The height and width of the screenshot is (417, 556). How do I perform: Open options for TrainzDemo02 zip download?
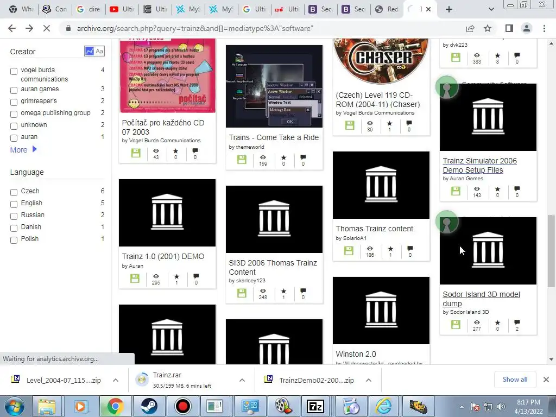tap(369, 380)
